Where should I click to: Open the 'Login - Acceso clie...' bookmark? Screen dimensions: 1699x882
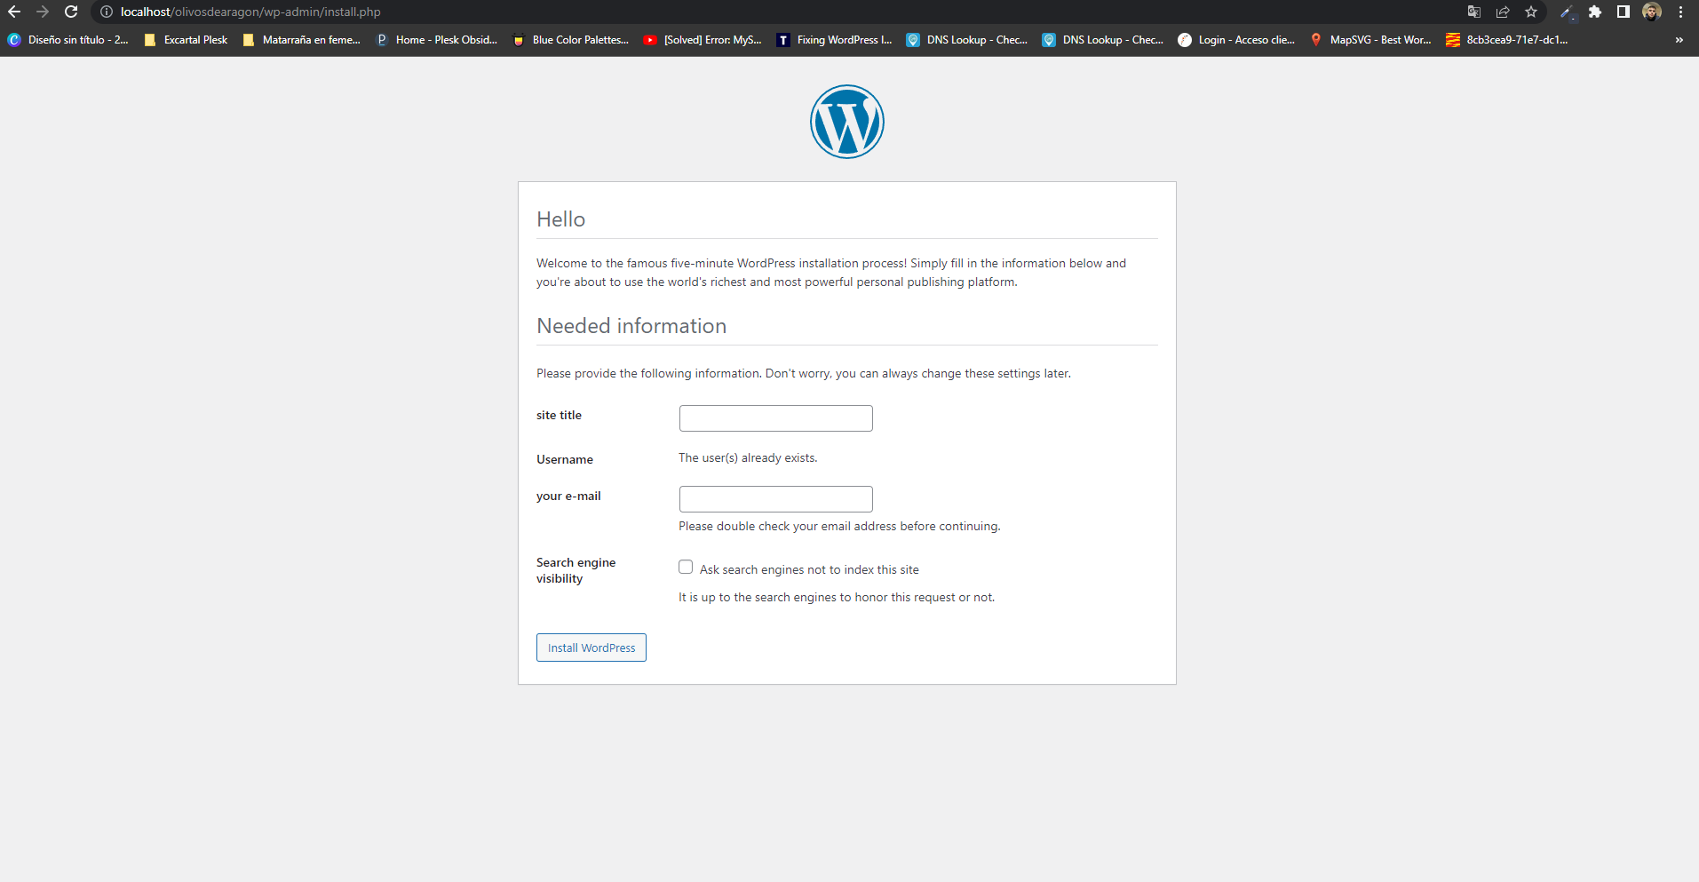click(1237, 40)
